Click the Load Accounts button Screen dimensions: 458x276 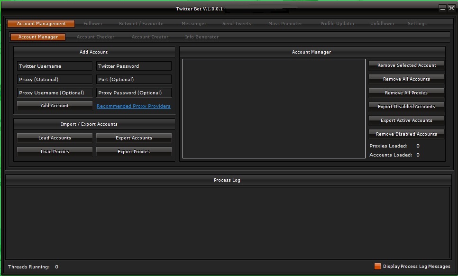(x=55, y=138)
